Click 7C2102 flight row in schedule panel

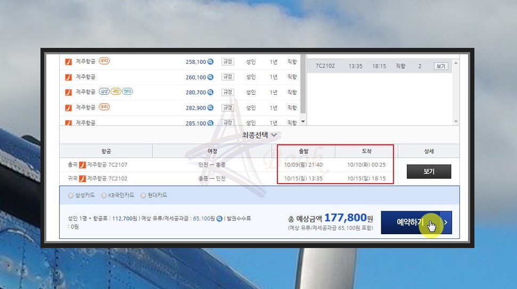coord(379,66)
